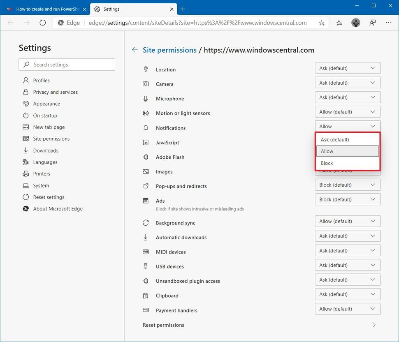
Task: Click the JavaScript permission icon
Action: [146, 143]
